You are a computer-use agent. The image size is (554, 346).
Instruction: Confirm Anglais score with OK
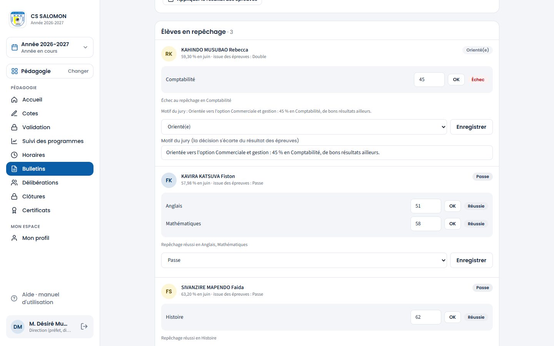(x=452, y=206)
